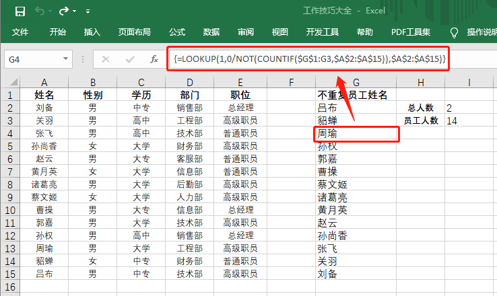Switch to the 帮助 ribbon tab
The height and width of the screenshot is (296, 497).
pyautogui.click(x=364, y=32)
